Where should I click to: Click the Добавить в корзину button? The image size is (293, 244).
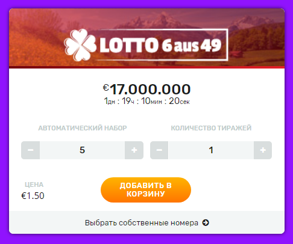pyautogui.click(x=146, y=190)
